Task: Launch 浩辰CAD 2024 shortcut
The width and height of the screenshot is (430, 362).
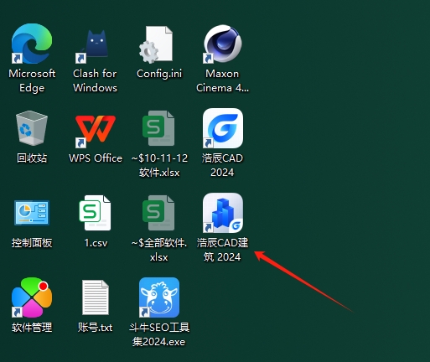Action: click(x=223, y=128)
